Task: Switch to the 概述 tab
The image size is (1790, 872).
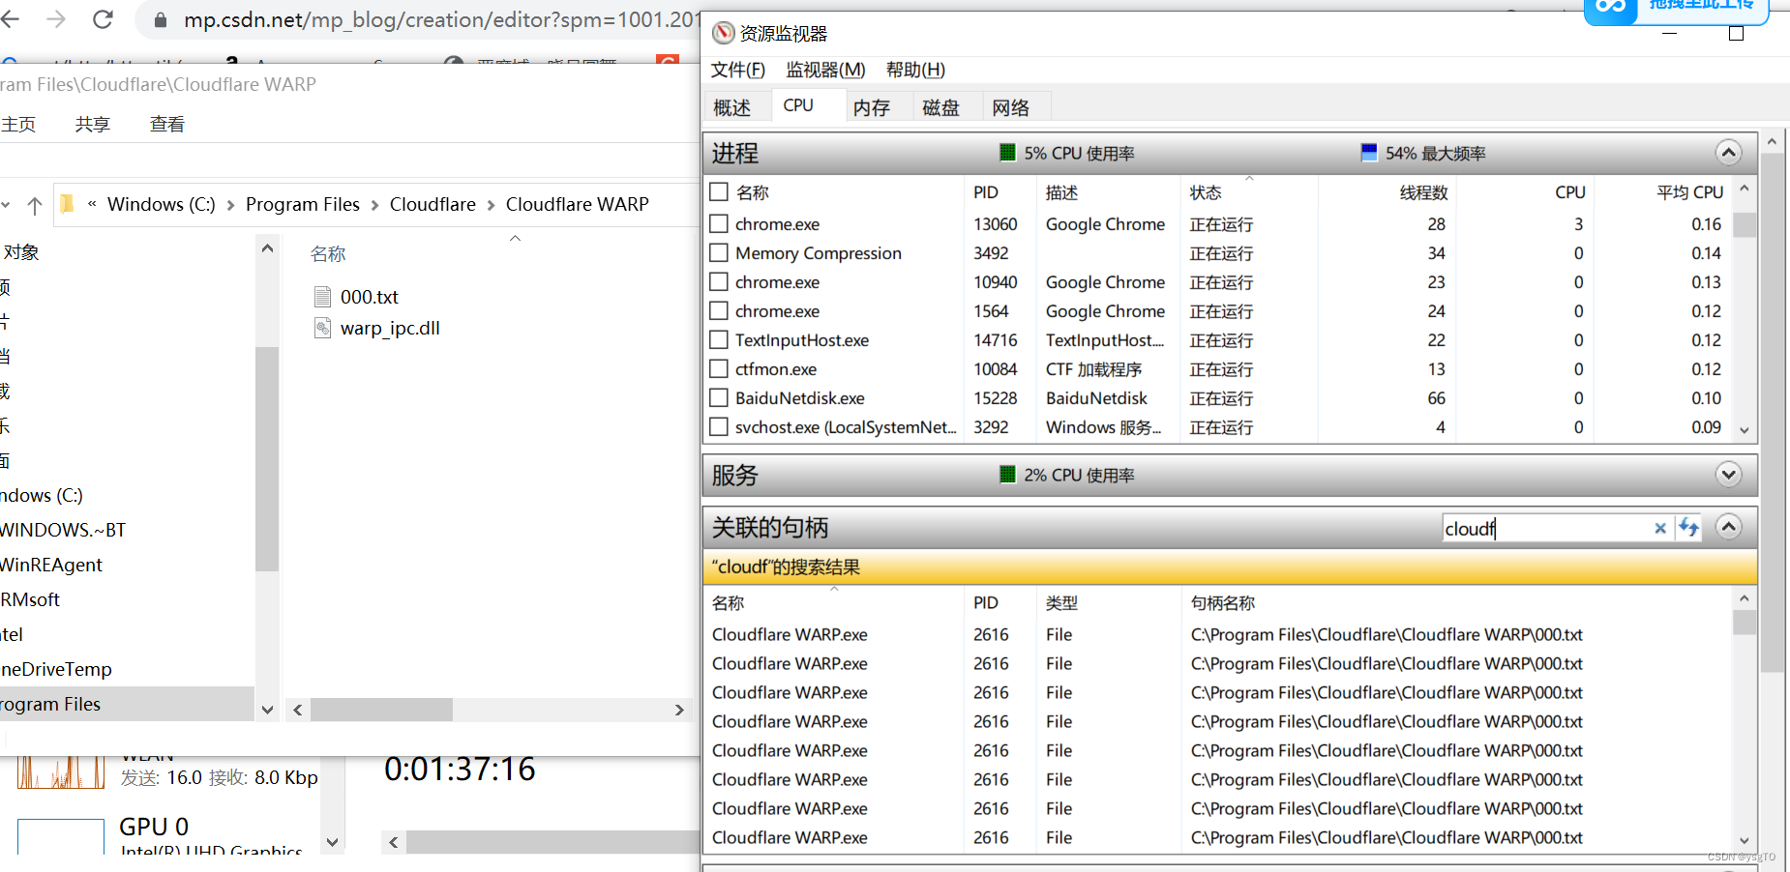Action: 732,107
